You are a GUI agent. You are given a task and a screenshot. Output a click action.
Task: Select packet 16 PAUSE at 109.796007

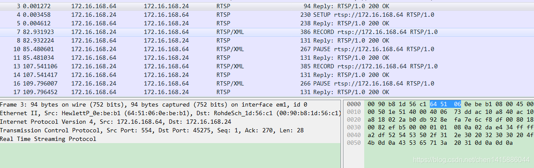click(x=267, y=83)
